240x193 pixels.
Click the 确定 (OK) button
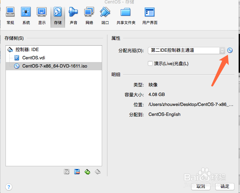pos(225,186)
